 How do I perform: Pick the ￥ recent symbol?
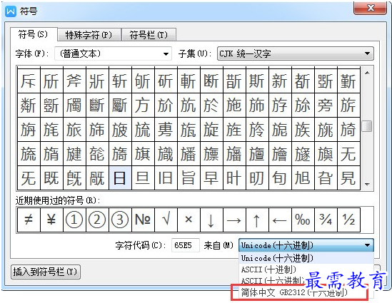(x=51, y=220)
